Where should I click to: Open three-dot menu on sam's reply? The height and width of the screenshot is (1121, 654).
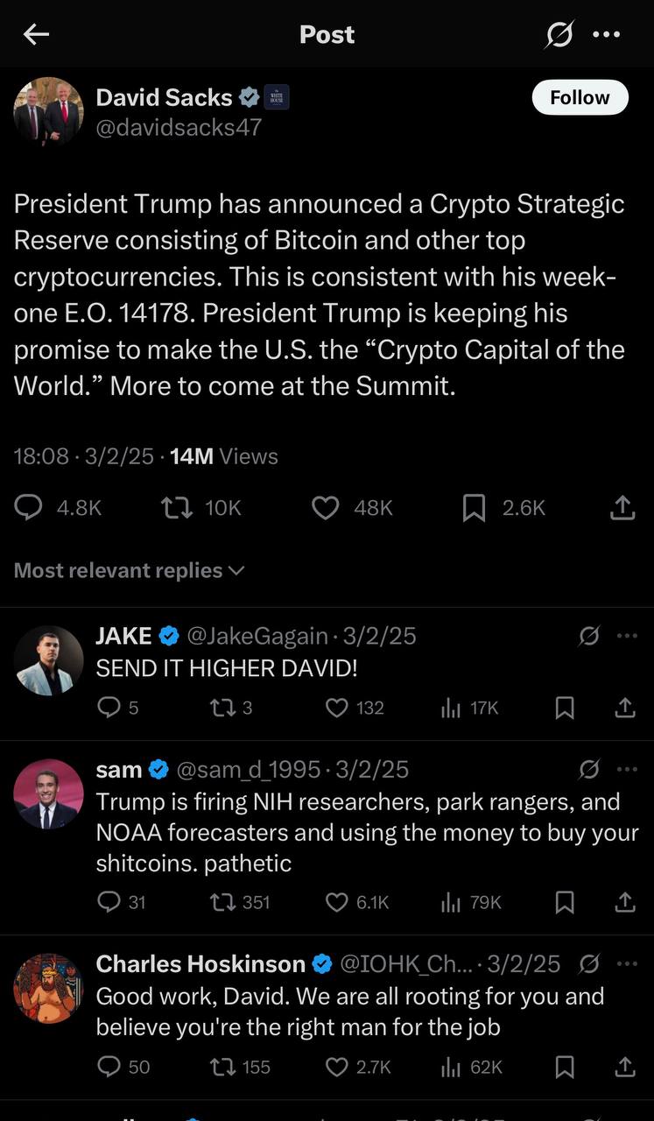tap(627, 770)
